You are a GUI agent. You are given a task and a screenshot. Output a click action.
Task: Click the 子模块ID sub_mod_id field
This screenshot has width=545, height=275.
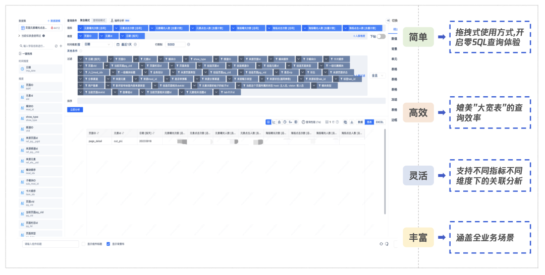[41, 182]
